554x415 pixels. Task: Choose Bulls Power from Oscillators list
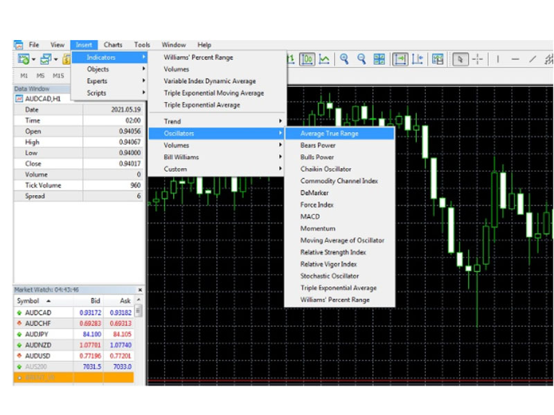click(339, 157)
